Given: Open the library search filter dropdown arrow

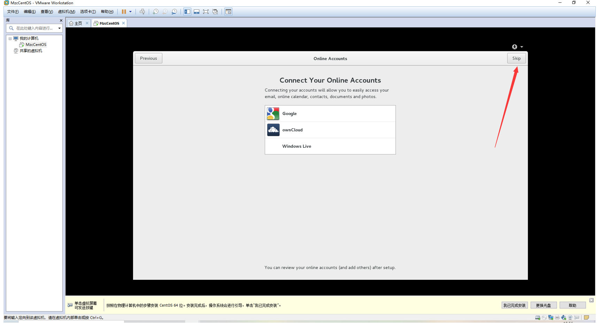Looking at the screenshot, I should tap(59, 28).
